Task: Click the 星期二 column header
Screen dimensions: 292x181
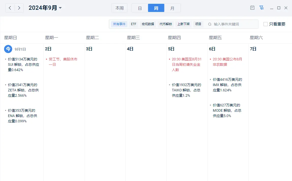Action: coord(92,38)
